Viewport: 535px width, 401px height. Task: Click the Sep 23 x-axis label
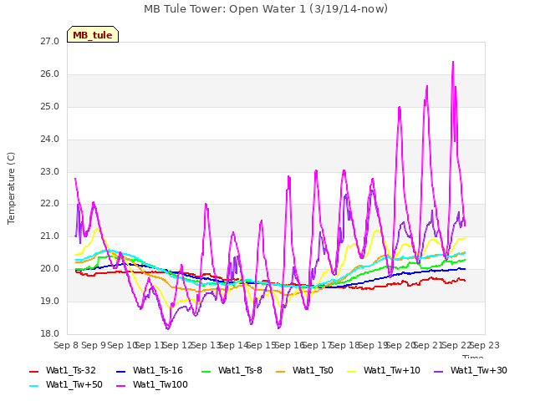tap(485, 345)
